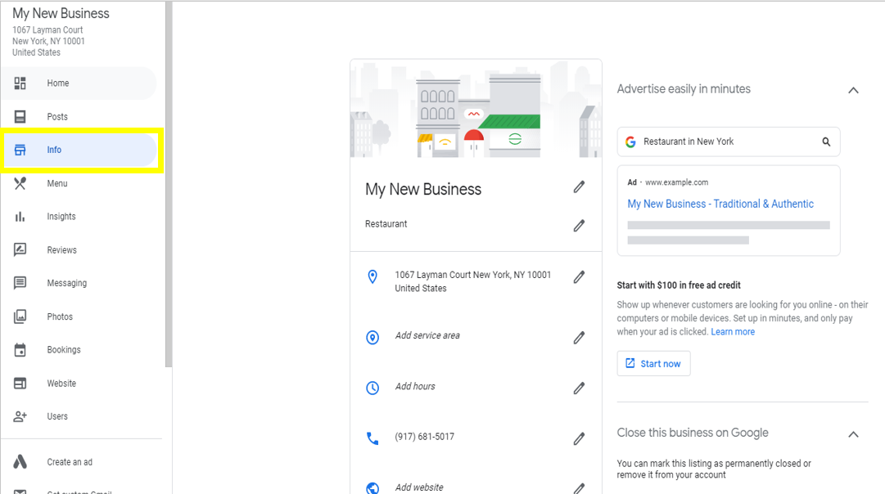Viewport: 885px width, 494px height.
Task: Edit the phone number using pencil icon
Action: pyautogui.click(x=579, y=438)
